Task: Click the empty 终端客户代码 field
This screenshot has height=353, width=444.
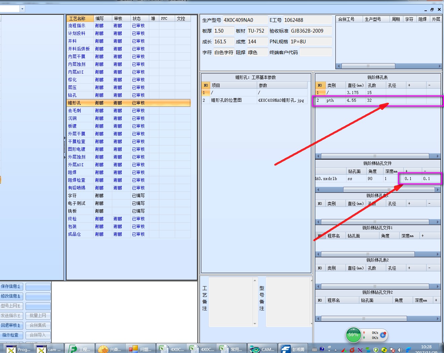Action: [x=315, y=52]
